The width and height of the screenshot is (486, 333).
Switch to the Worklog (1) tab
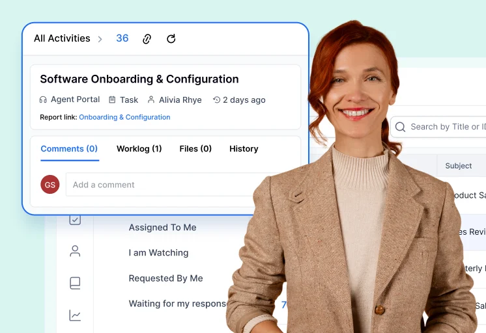pyautogui.click(x=139, y=149)
